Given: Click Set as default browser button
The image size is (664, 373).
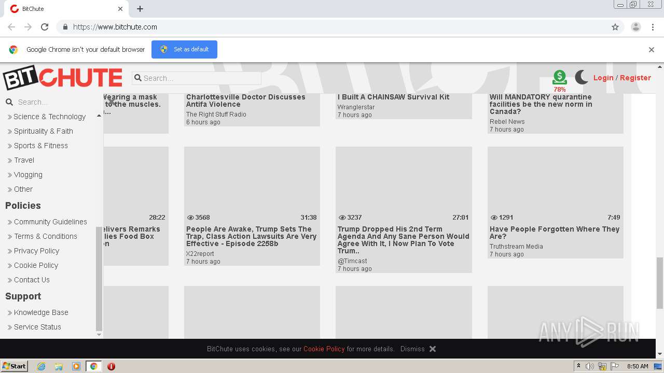Looking at the screenshot, I should click(x=184, y=49).
